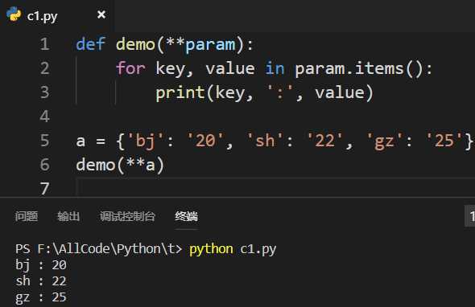Image resolution: width=475 pixels, height=307 pixels.
Task: Click line number 1 in the gutter
Action: pos(44,44)
